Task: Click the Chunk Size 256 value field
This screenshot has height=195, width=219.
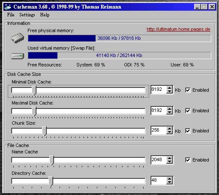Action: pyautogui.click(x=159, y=130)
